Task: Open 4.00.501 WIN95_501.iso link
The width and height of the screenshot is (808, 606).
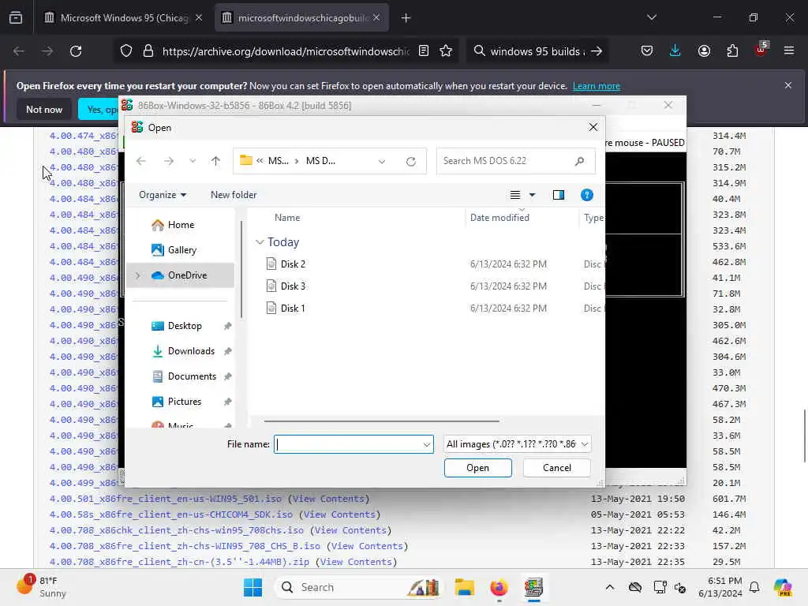Action: point(166,499)
